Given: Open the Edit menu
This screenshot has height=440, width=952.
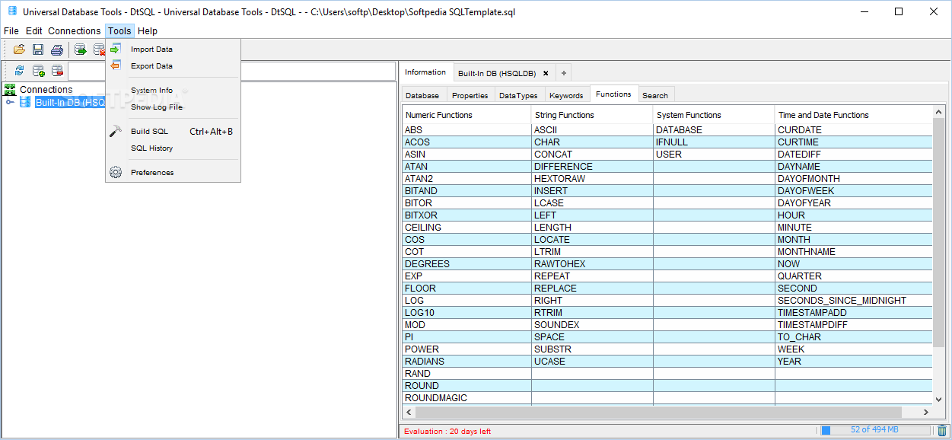Looking at the screenshot, I should tap(34, 31).
